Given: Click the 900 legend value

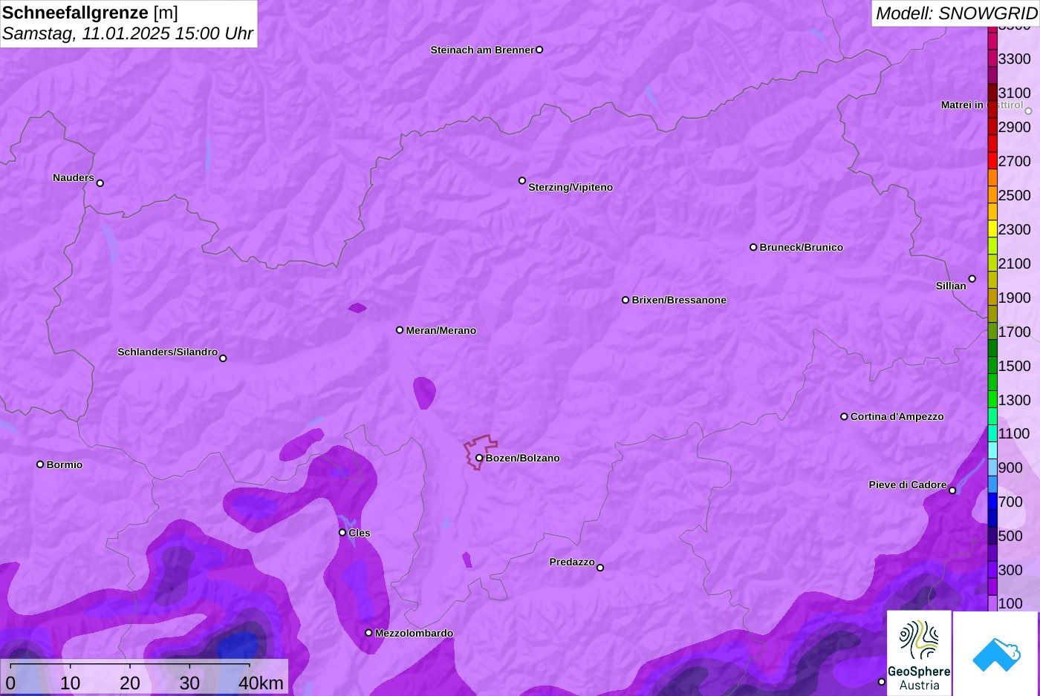Looking at the screenshot, I should pyautogui.click(x=1010, y=468).
